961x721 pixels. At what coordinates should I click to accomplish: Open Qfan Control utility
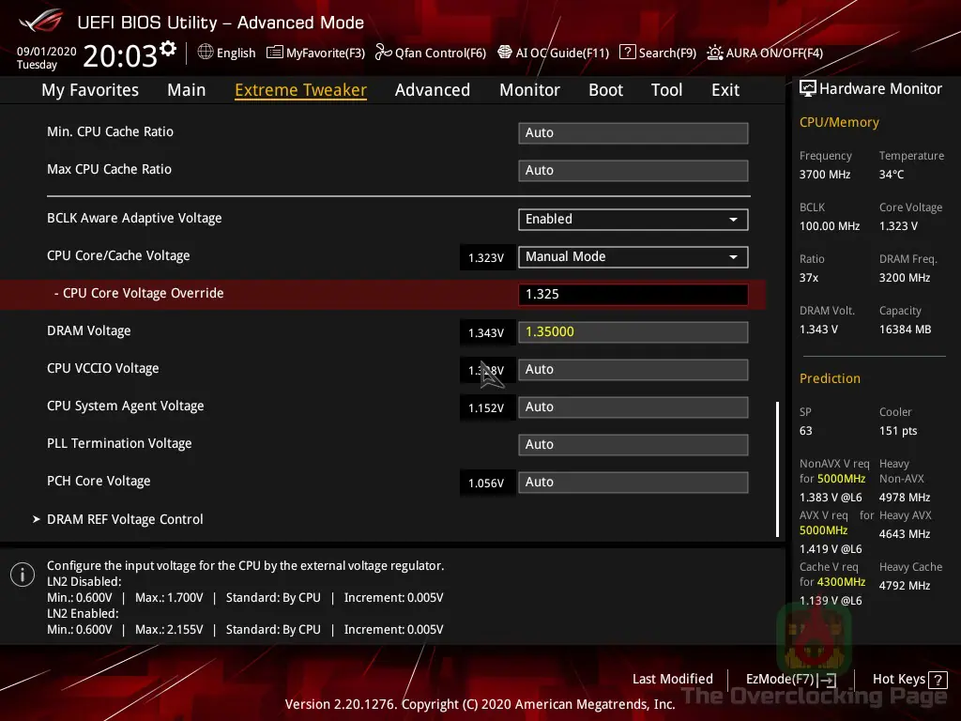431,53
